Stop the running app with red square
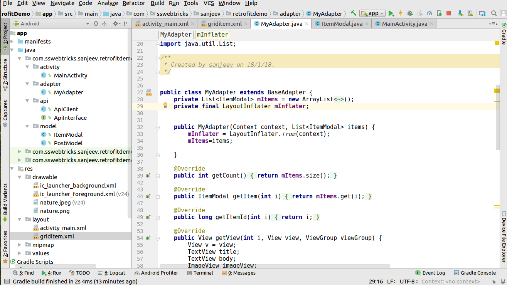This screenshot has width=507, height=285. tap(449, 13)
